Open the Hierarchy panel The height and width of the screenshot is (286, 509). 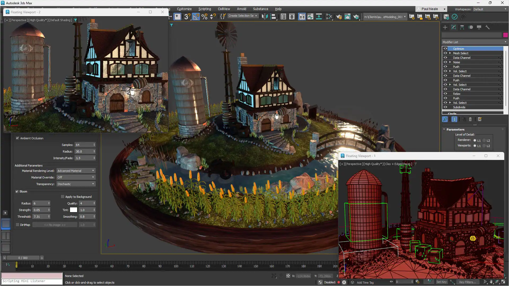click(x=462, y=27)
